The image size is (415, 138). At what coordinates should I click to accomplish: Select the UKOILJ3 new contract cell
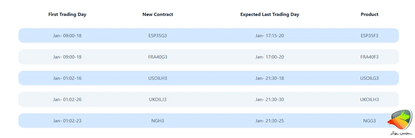coord(158,100)
